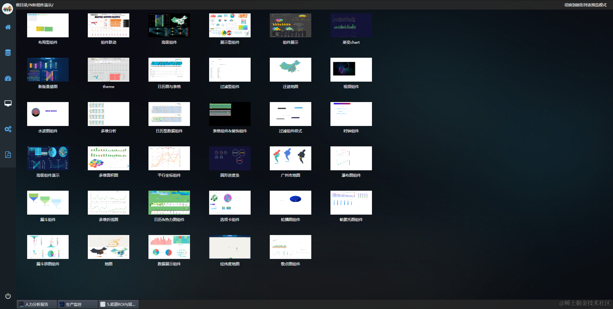Open the 渐变chart thumbnail
The image size is (613, 309).
(x=351, y=25)
